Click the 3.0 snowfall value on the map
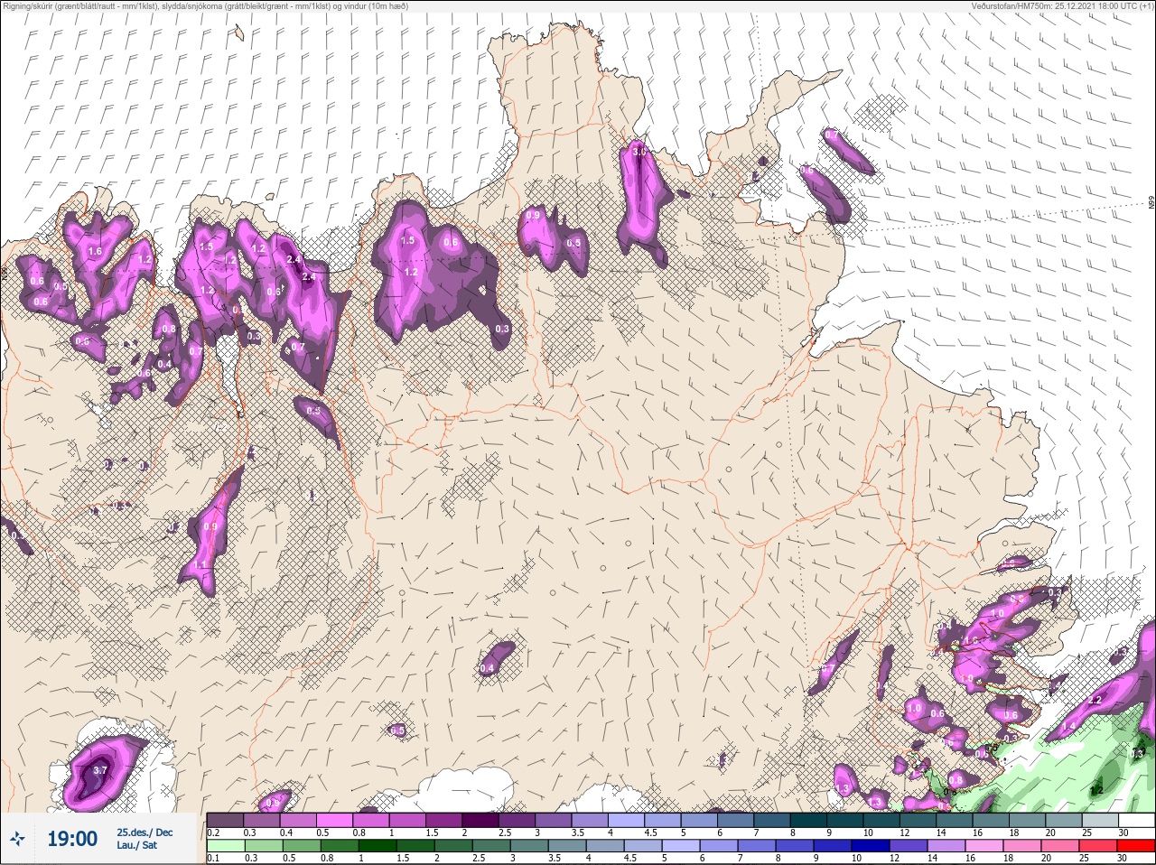The image size is (1156, 865). [639, 152]
